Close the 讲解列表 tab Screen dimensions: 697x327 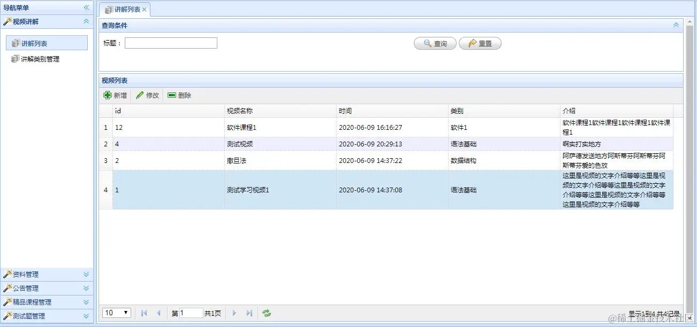(x=144, y=10)
